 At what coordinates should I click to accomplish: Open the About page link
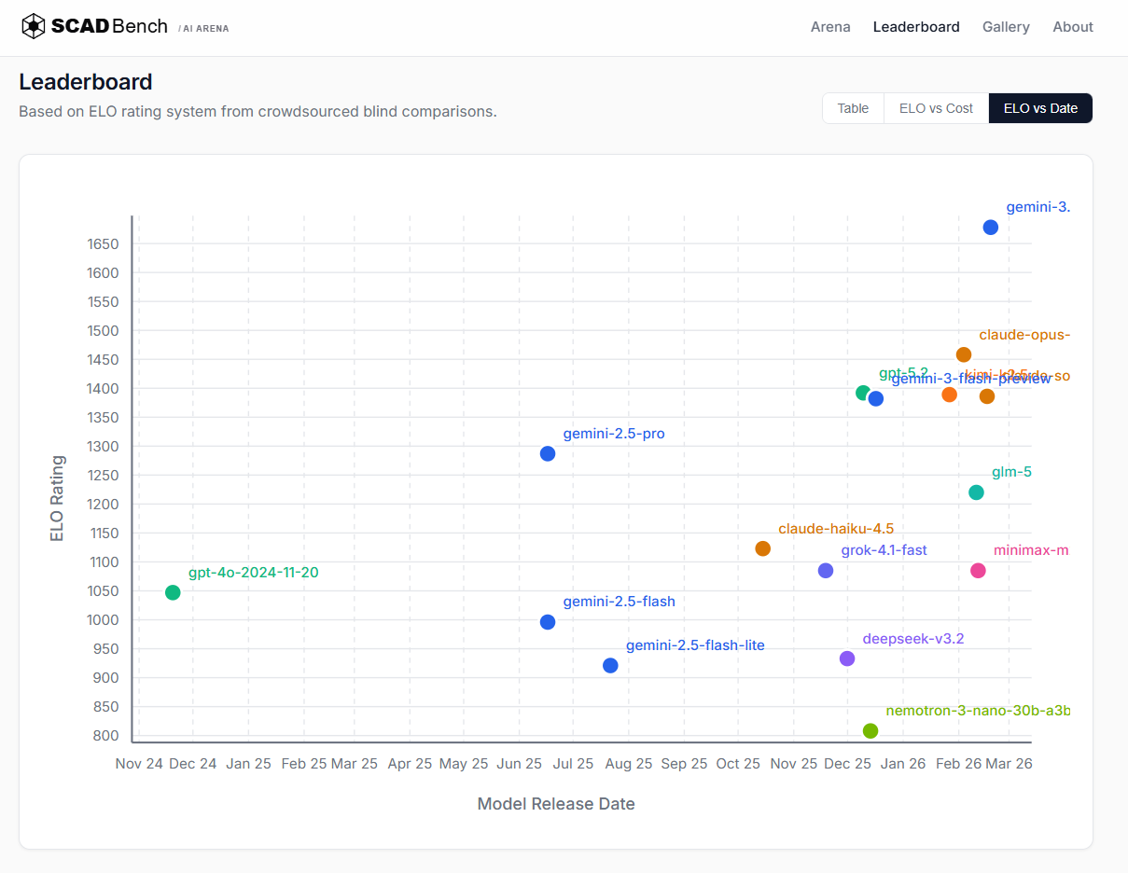tap(1073, 27)
